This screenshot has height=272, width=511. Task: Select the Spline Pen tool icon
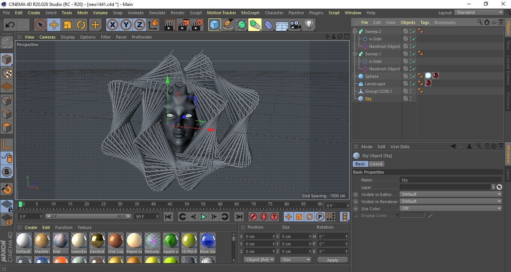pyautogui.click(x=228, y=25)
